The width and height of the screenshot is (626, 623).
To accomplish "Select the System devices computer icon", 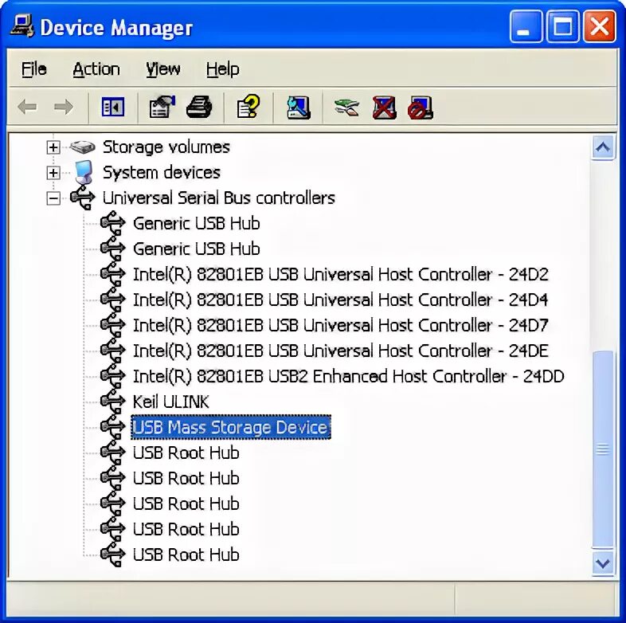I will (84, 173).
